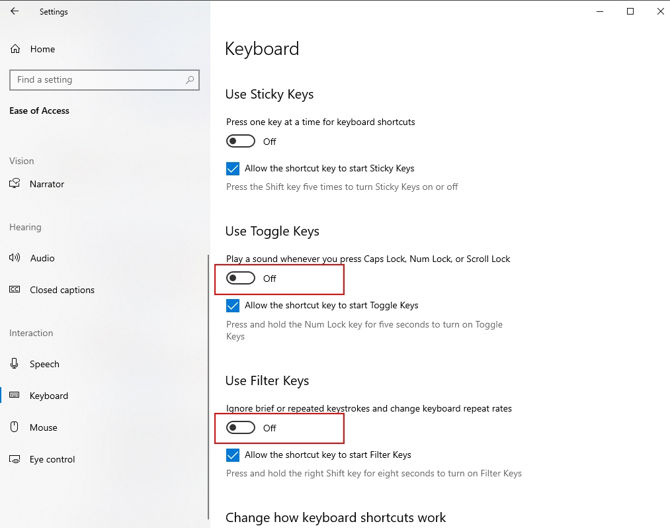This screenshot has height=528, width=670.
Task: Uncheck shortcut key for Filter Keys
Action: pyautogui.click(x=233, y=455)
